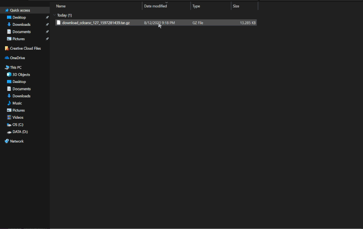Collapse the Today (1) group
Screen dimensions: 363x229
(x=54, y=15)
